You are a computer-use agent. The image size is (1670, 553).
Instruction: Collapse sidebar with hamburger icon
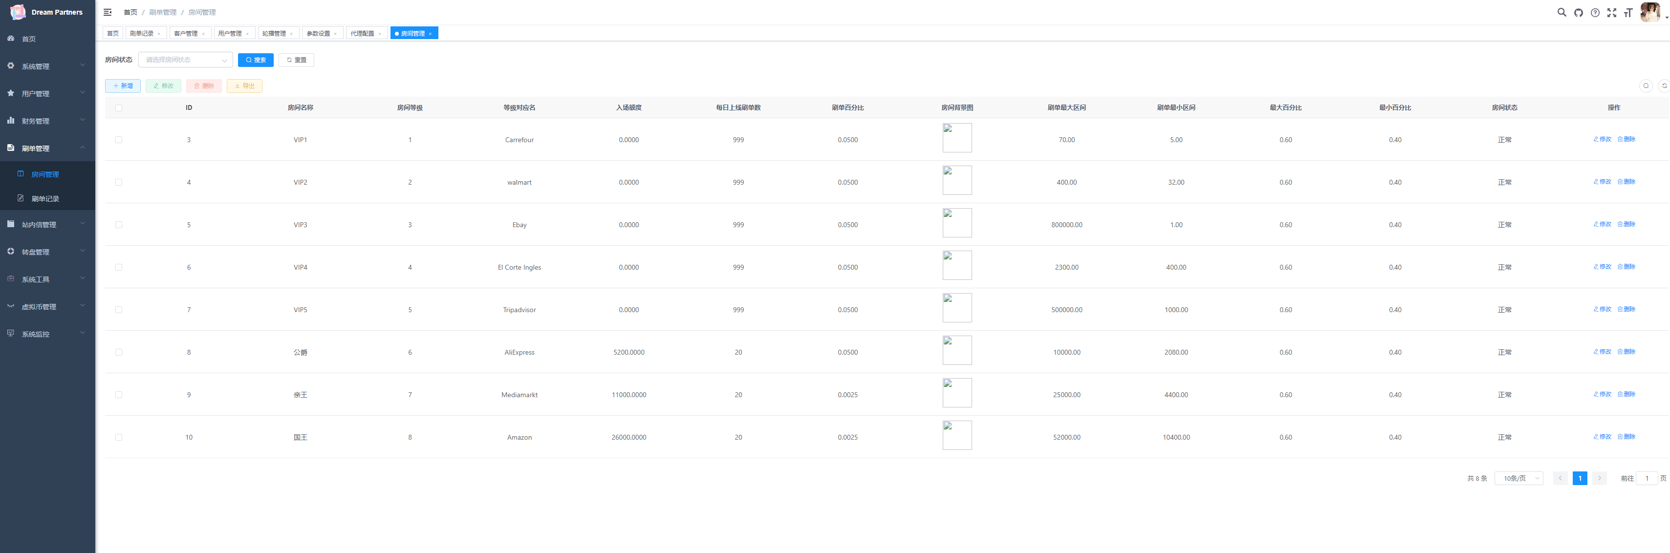point(108,12)
